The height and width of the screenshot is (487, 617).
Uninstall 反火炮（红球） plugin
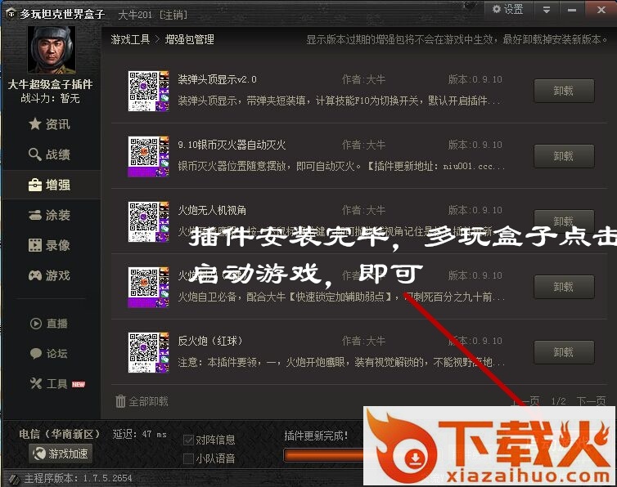(x=564, y=352)
